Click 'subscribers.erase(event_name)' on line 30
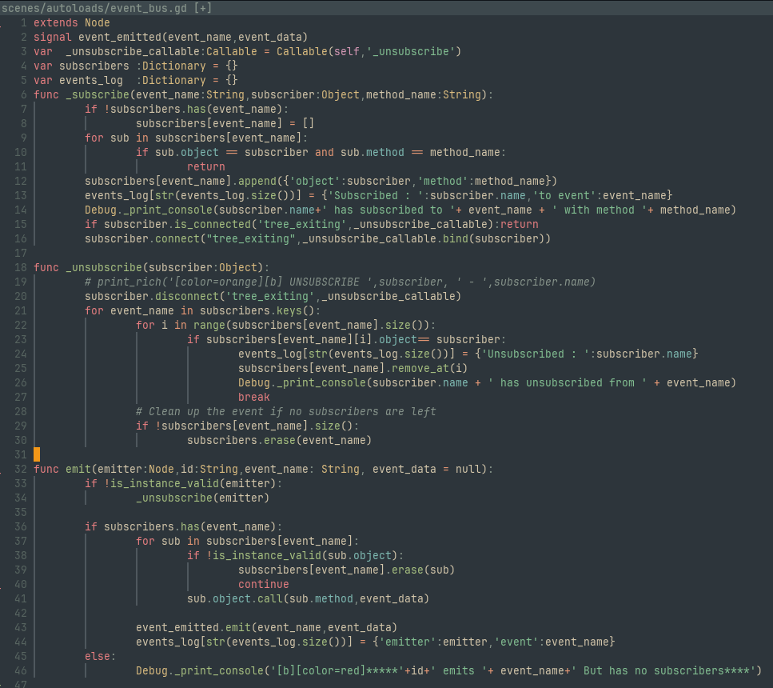 [x=279, y=440]
